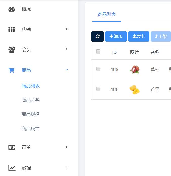
Task: Click the group icon beside 会员
Action: tap(12, 49)
